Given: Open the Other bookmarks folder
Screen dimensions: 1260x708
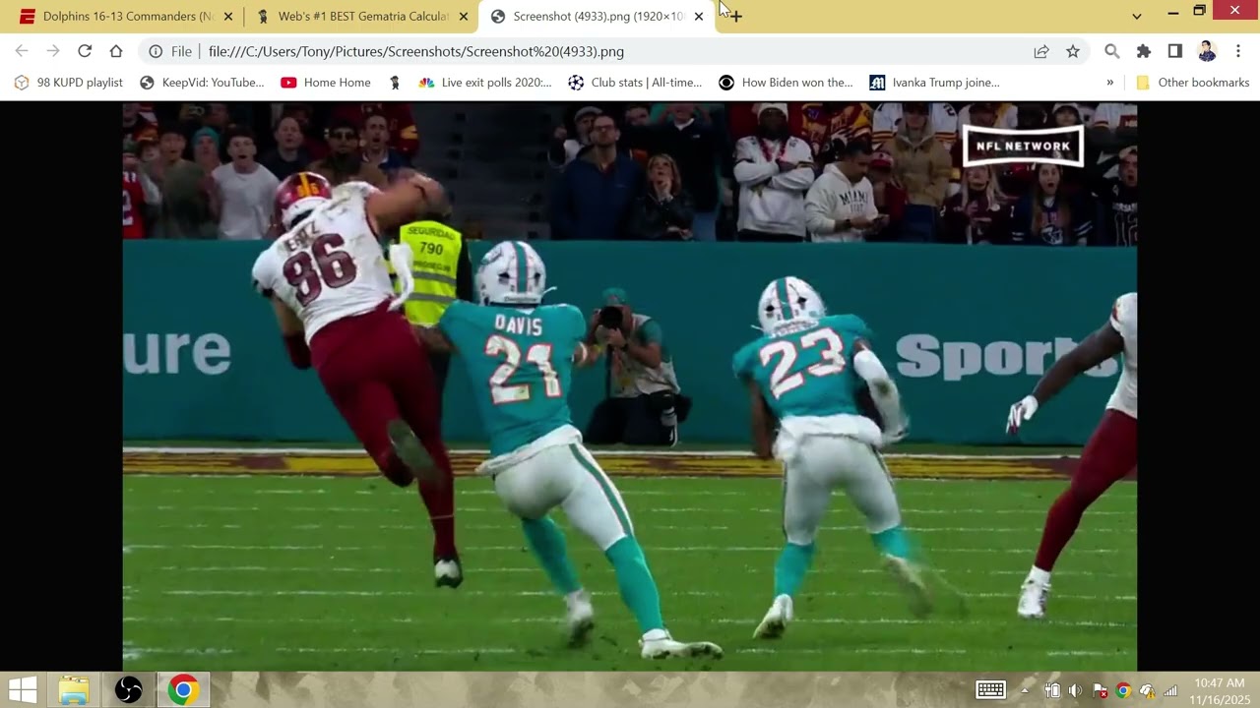Looking at the screenshot, I should point(1193,83).
